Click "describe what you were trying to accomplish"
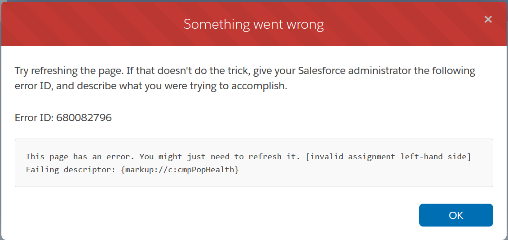The width and height of the screenshot is (508, 240). click(x=182, y=86)
